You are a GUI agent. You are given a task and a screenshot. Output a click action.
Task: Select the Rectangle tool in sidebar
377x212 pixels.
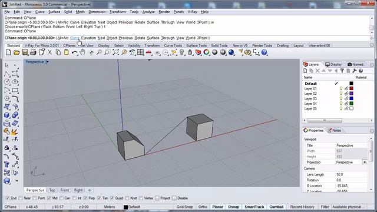pos(15,90)
